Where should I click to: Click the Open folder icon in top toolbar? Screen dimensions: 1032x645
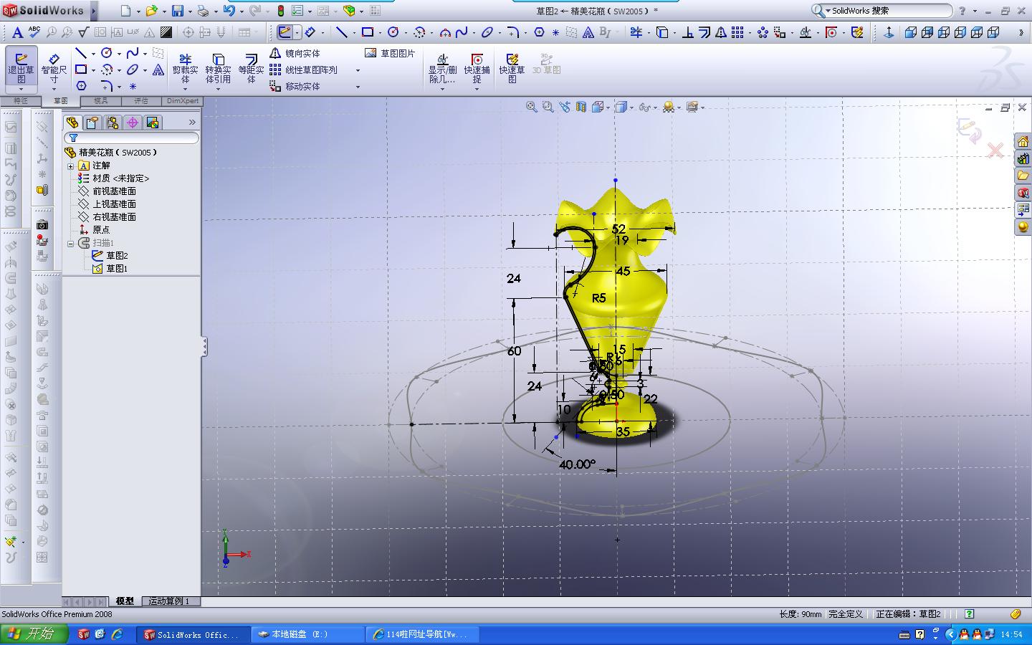(151, 11)
